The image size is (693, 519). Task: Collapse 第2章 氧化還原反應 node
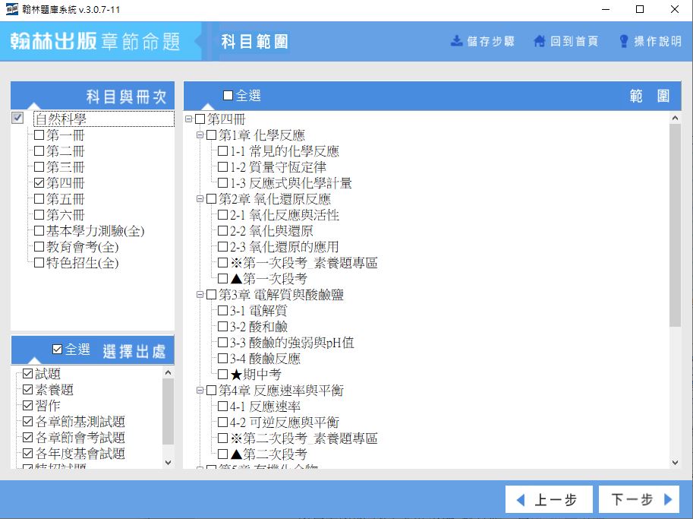200,198
